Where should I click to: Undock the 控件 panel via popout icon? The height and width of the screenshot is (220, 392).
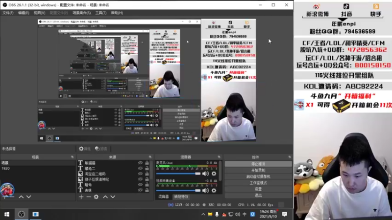(290, 157)
